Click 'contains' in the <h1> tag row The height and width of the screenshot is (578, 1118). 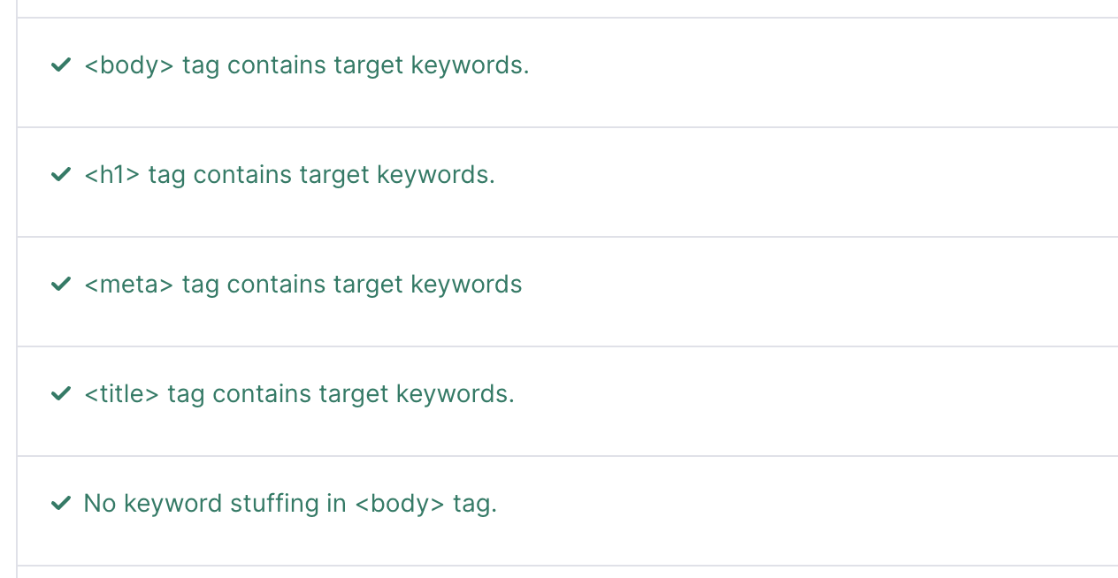242,175
